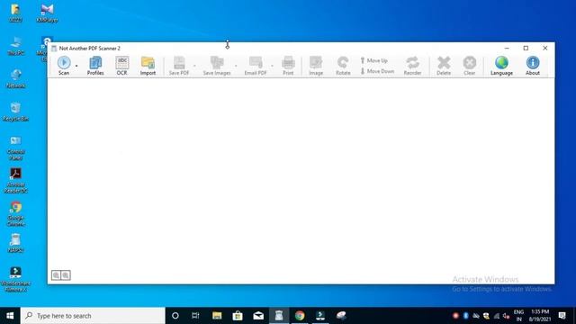Viewport: 576px width, 324px height.
Task: Click the zoom out thumbnail button
Action: click(56, 275)
